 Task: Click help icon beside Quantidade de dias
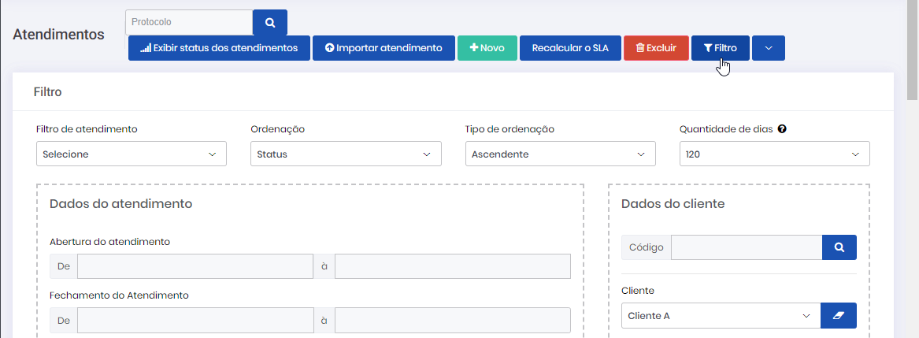781,128
